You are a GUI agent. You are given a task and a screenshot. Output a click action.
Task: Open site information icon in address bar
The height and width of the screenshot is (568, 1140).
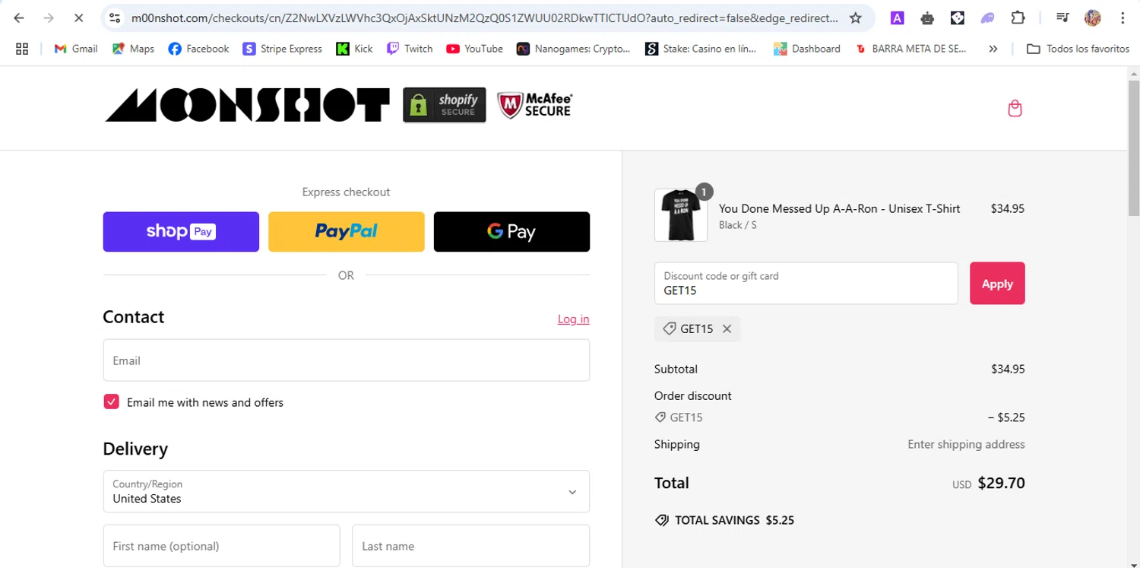(115, 17)
